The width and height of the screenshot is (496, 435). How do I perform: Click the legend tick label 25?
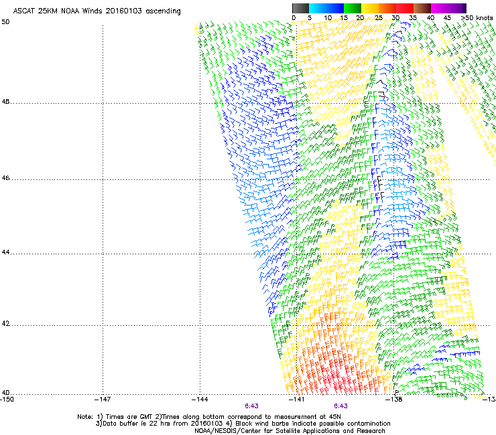pos(379,17)
